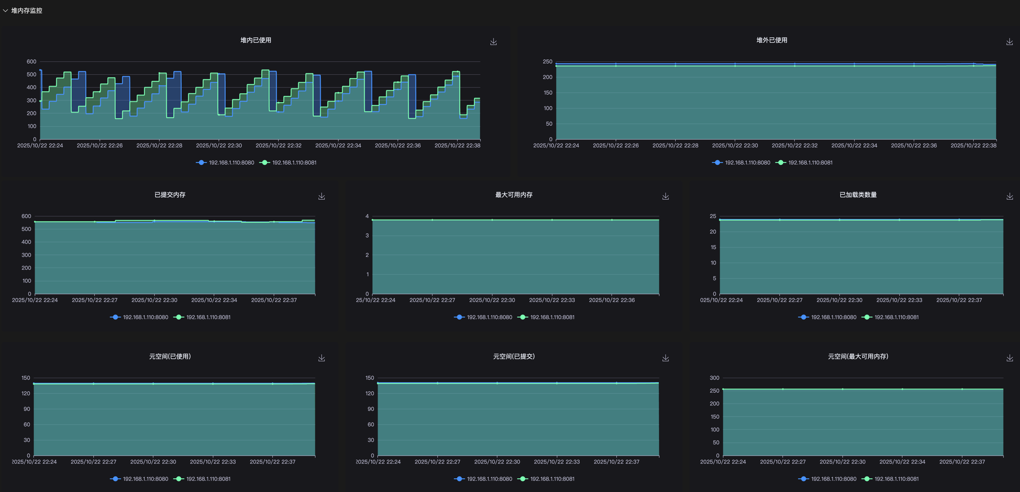Download the 最大可用内存 chart image

[665, 196]
